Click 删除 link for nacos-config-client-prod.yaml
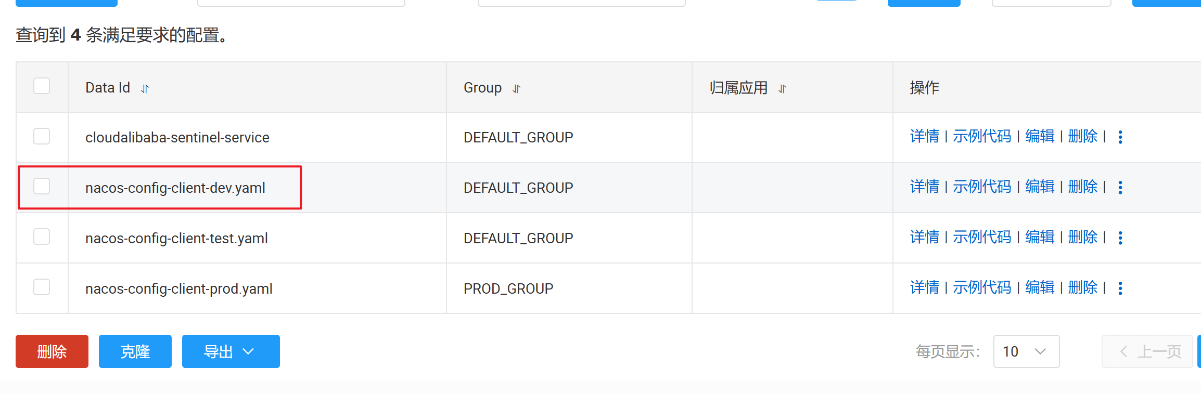 tap(1082, 288)
